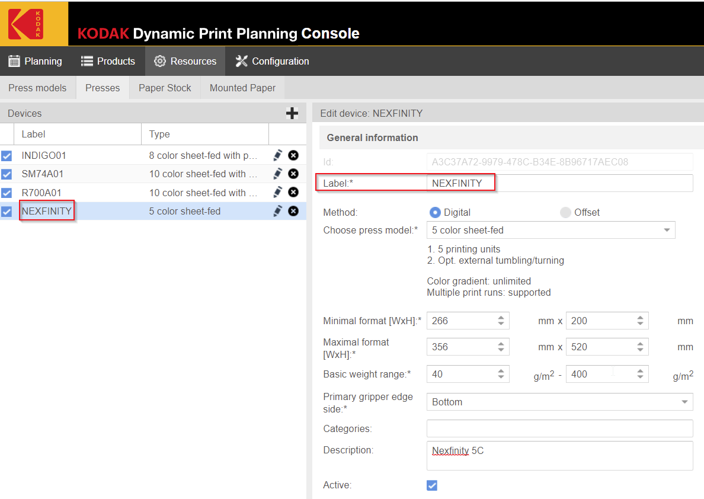Edit the INDIGO01 device with pencil icon
This screenshot has width=704, height=499.
[x=277, y=155]
